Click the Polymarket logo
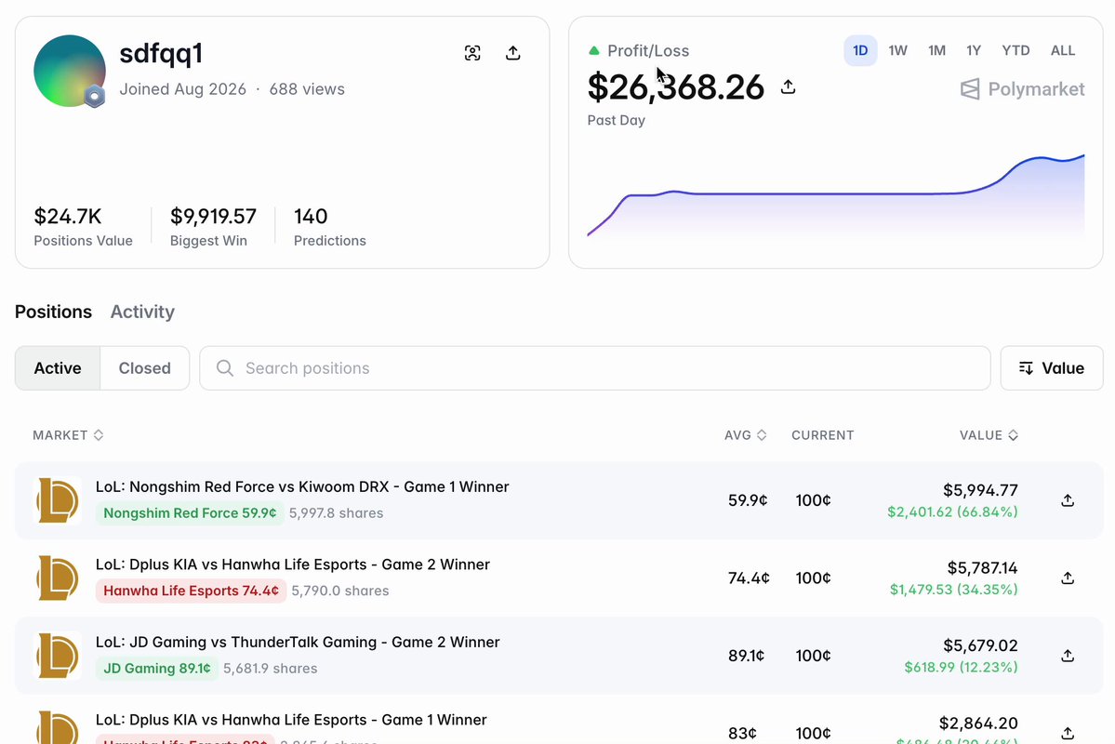Viewport: 1115px width, 744px height. [1022, 89]
